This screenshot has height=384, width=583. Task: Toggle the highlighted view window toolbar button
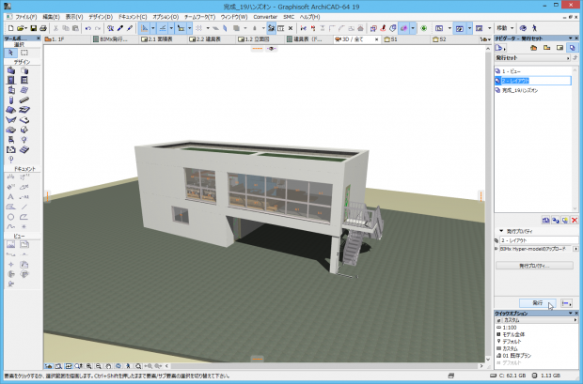tap(460, 28)
